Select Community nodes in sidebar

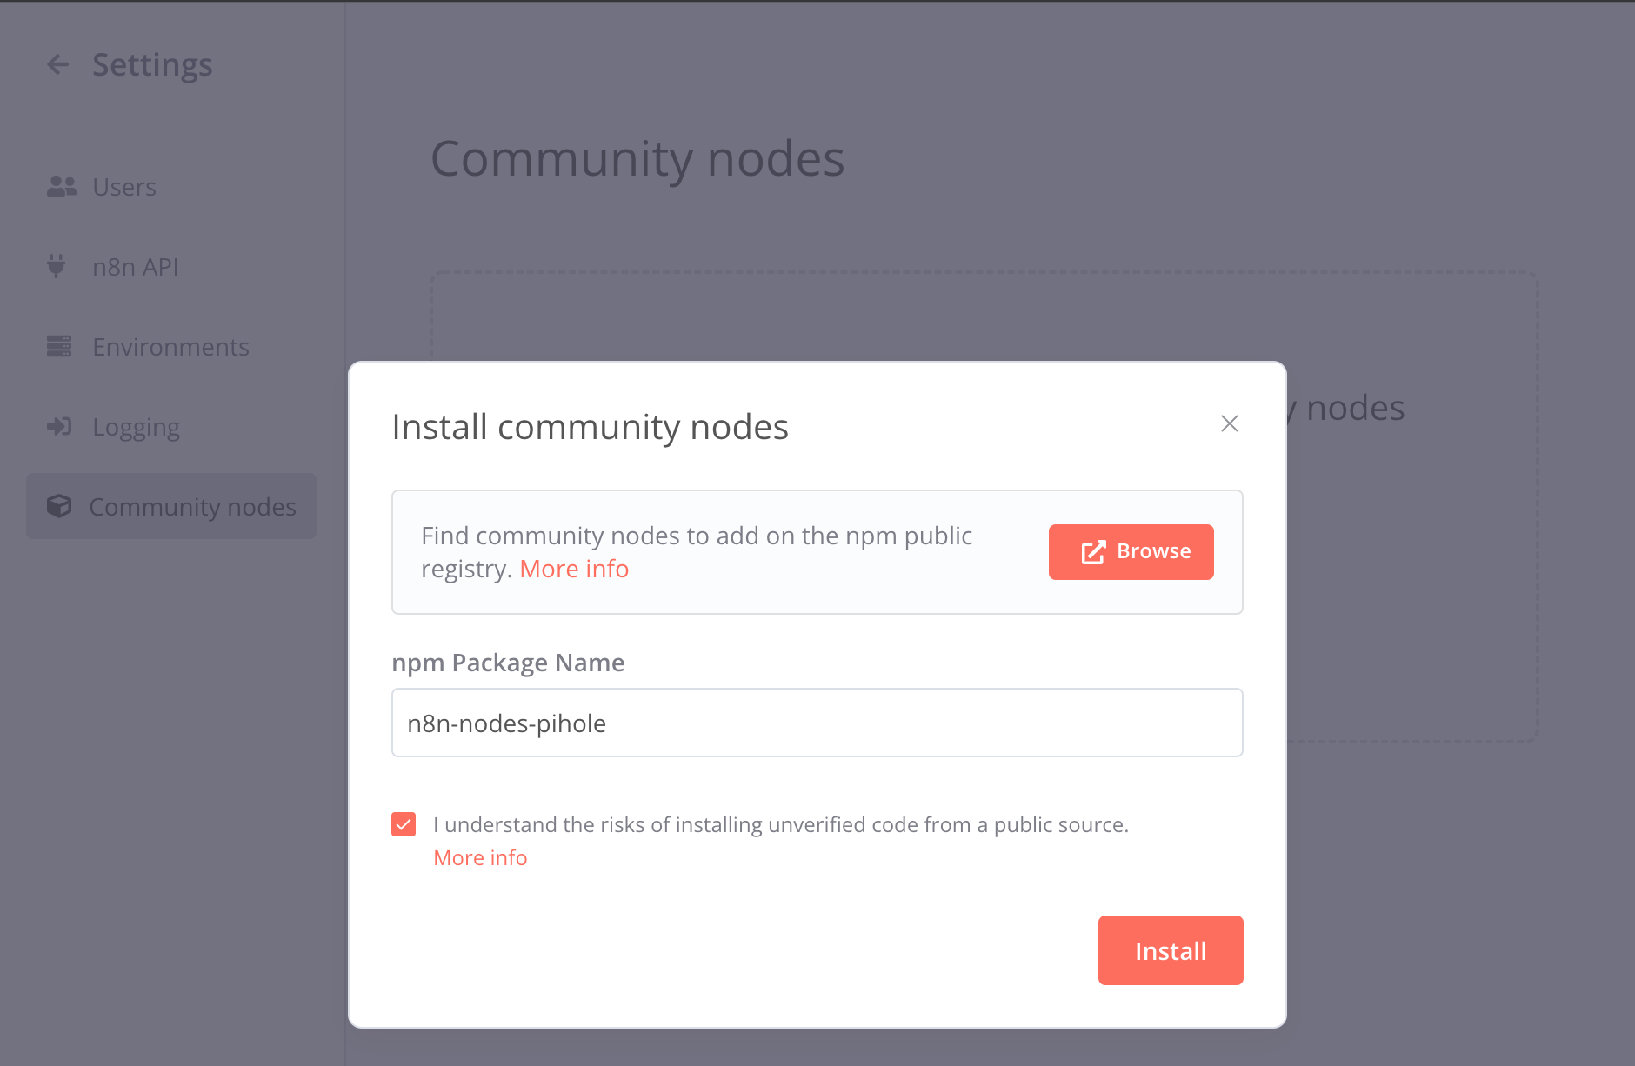point(171,506)
